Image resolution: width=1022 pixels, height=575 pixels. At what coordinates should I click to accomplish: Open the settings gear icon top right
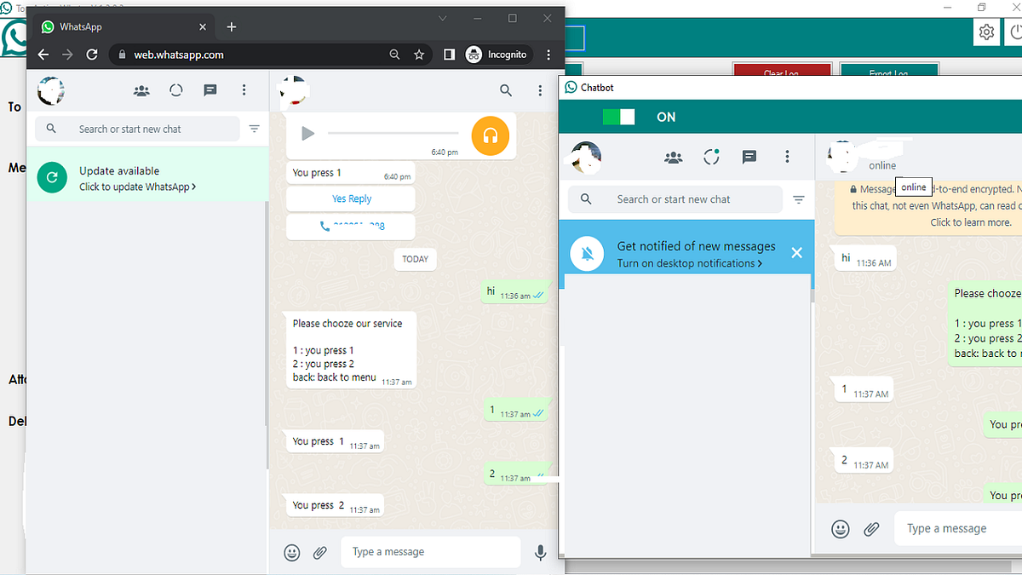click(986, 32)
